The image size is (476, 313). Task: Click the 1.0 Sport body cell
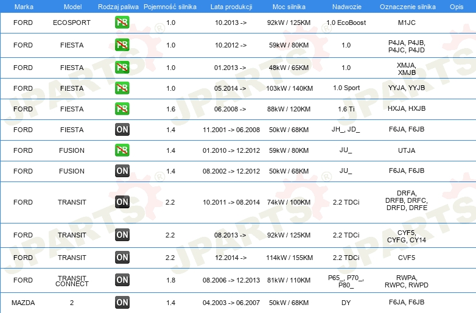tap(346, 88)
